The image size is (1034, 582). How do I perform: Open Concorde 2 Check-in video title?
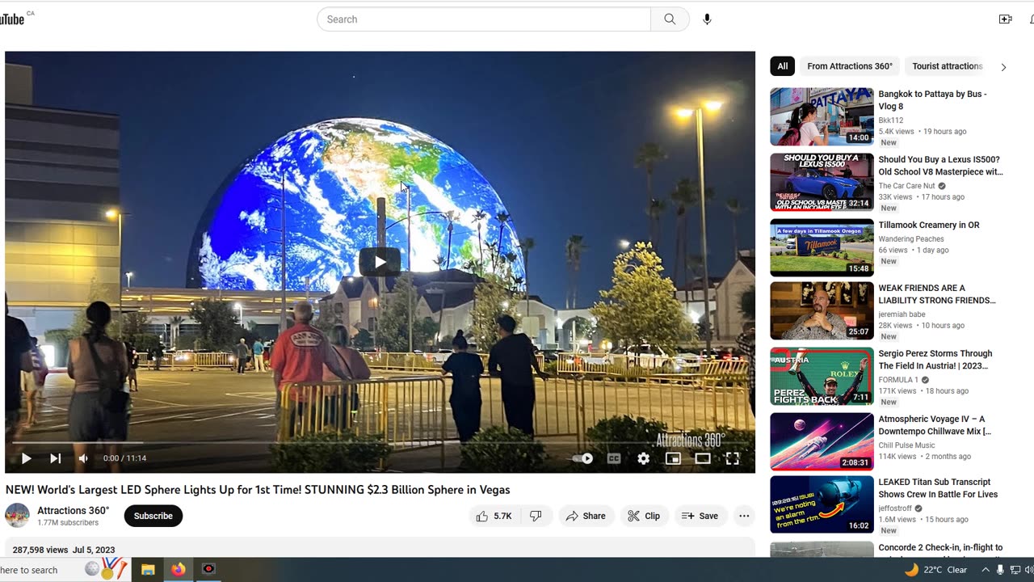pos(940,548)
